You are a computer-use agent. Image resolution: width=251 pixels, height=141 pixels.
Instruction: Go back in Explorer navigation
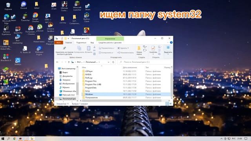pos(57,62)
